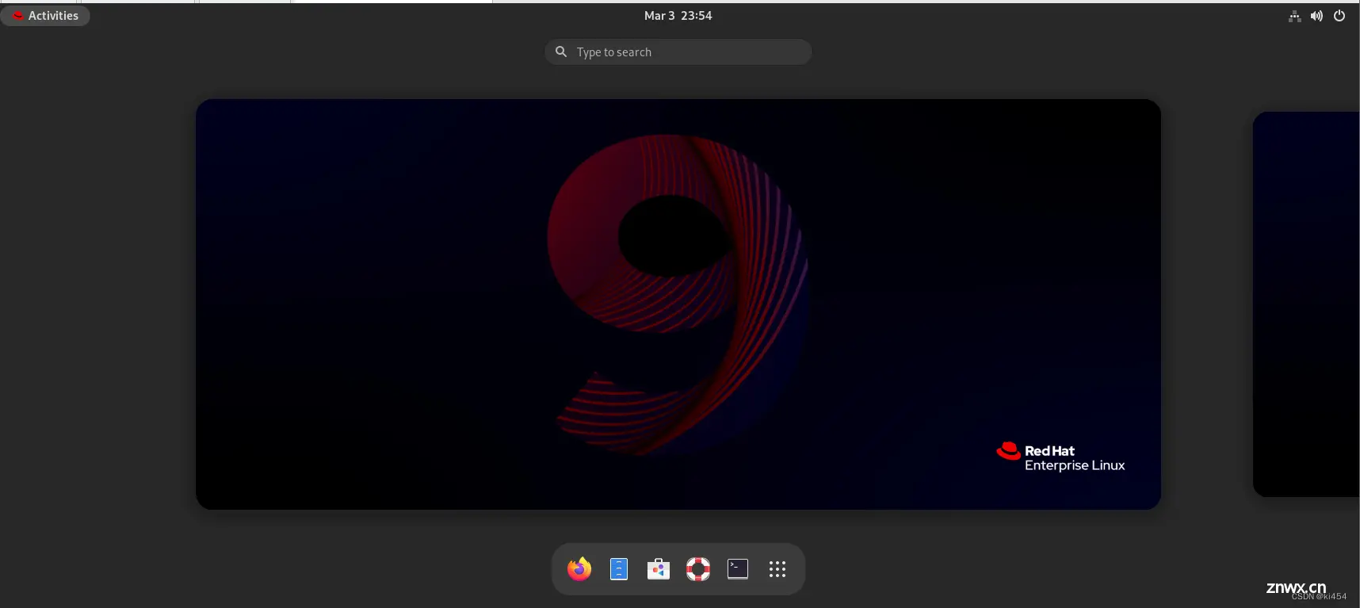
Task: Launch the Software store icon
Action: pyautogui.click(x=659, y=568)
